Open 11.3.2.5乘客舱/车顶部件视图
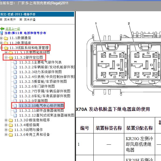 [43, 81]
